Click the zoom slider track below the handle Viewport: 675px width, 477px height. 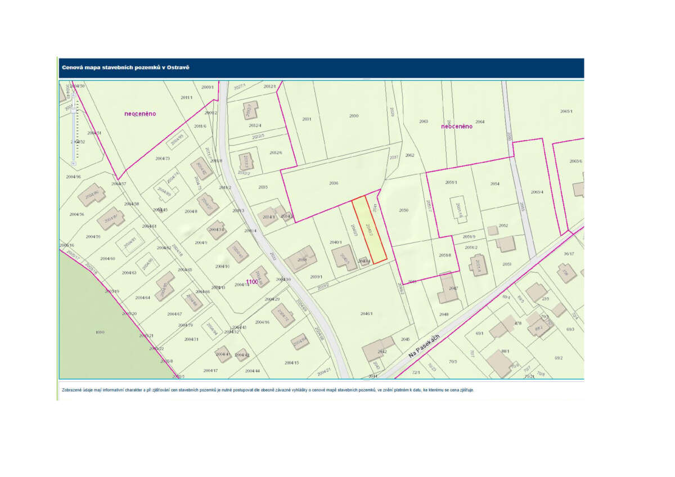(x=74, y=137)
